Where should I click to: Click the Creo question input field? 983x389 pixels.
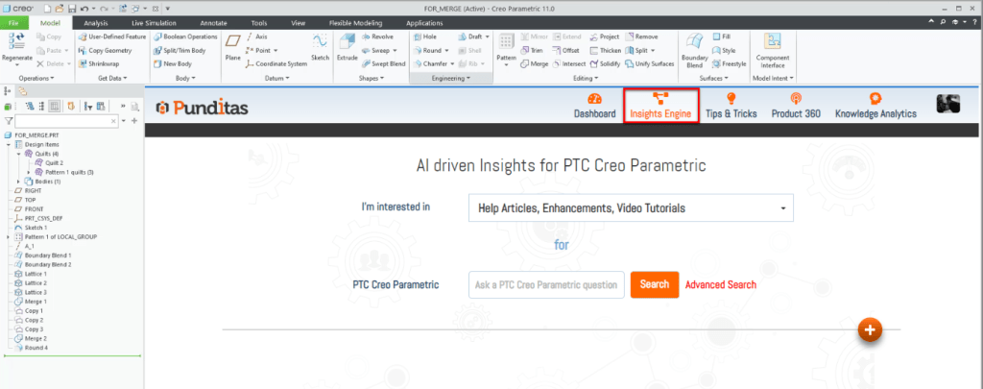546,284
